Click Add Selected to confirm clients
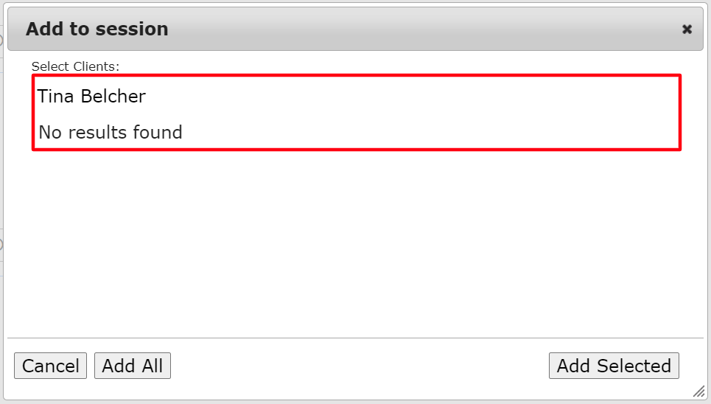711x404 pixels. coord(613,366)
